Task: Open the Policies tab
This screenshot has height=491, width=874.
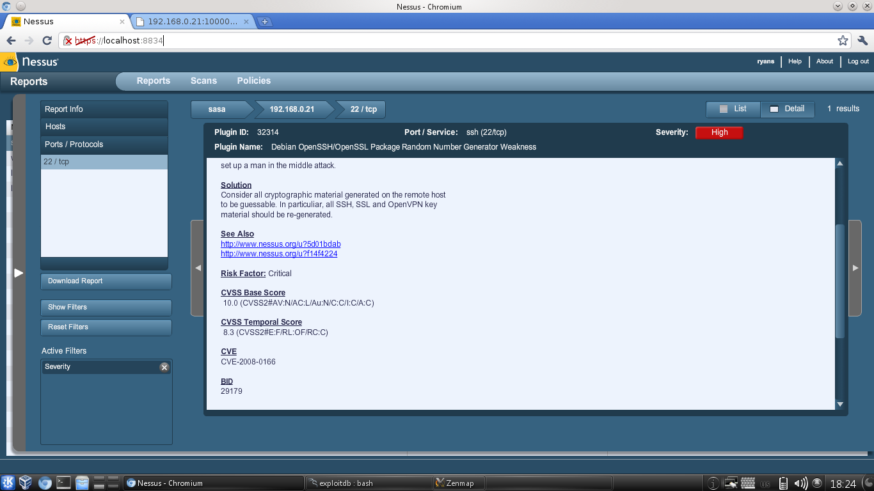Action: tap(254, 81)
